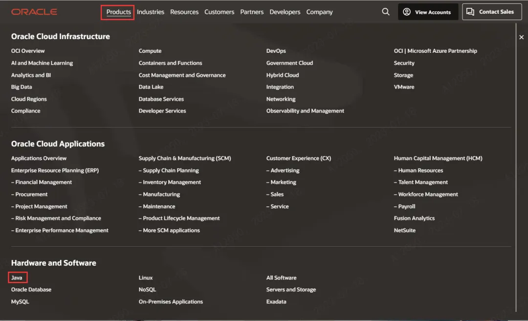Open the search magnifier icon
528x321 pixels.
(386, 12)
